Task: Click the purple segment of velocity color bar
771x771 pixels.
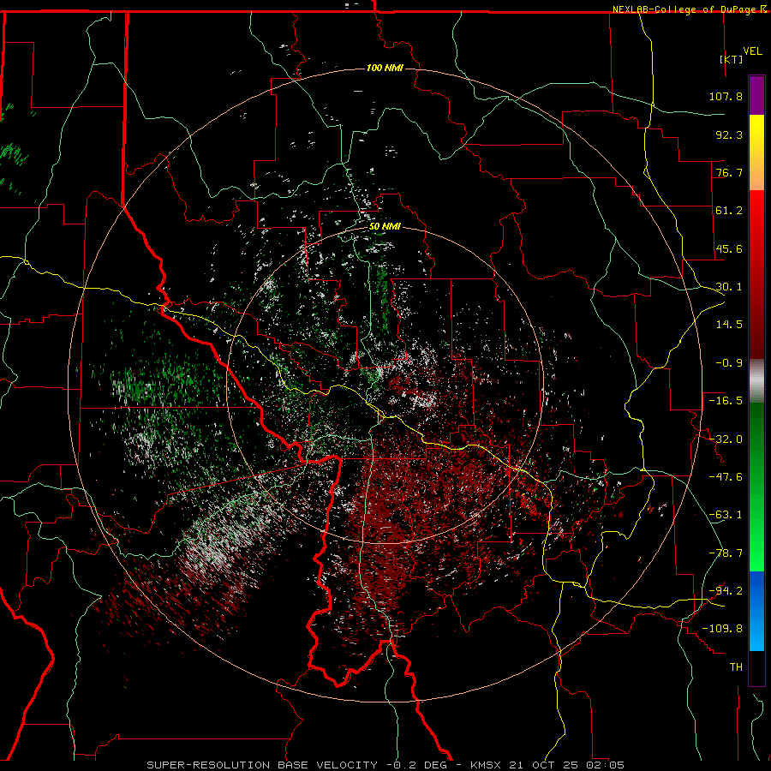Action: 756,95
